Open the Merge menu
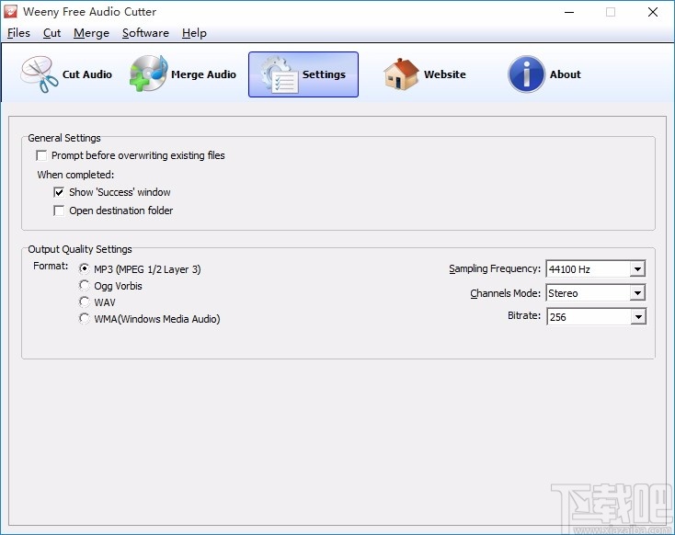Image resolution: width=675 pixels, height=535 pixels. coord(91,33)
